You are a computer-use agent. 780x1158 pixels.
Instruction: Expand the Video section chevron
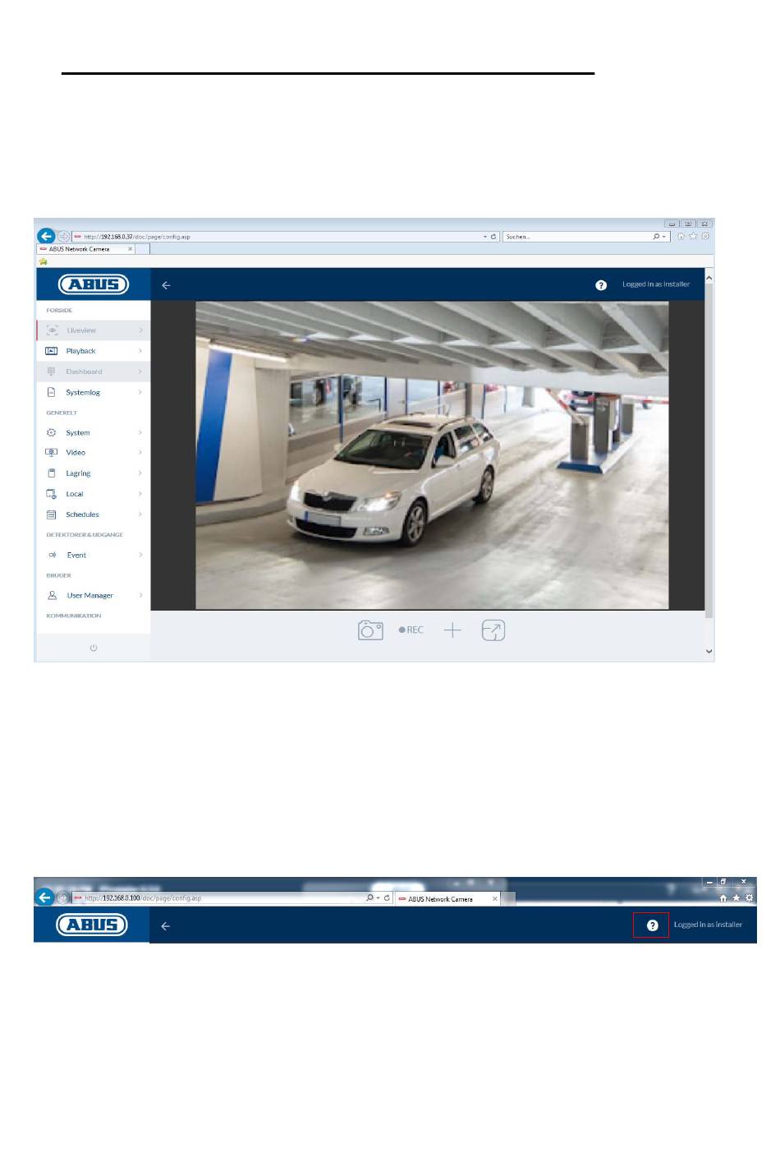coord(140,453)
